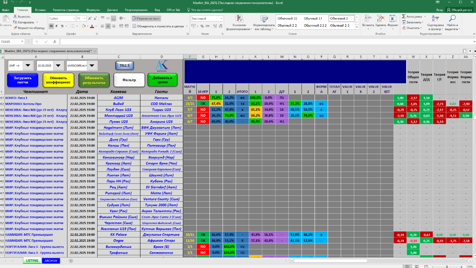Screen dimensions: 476x268
Task: Open Sort and Filter (Сортировка и фильтр)
Action: (x=436, y=23)
